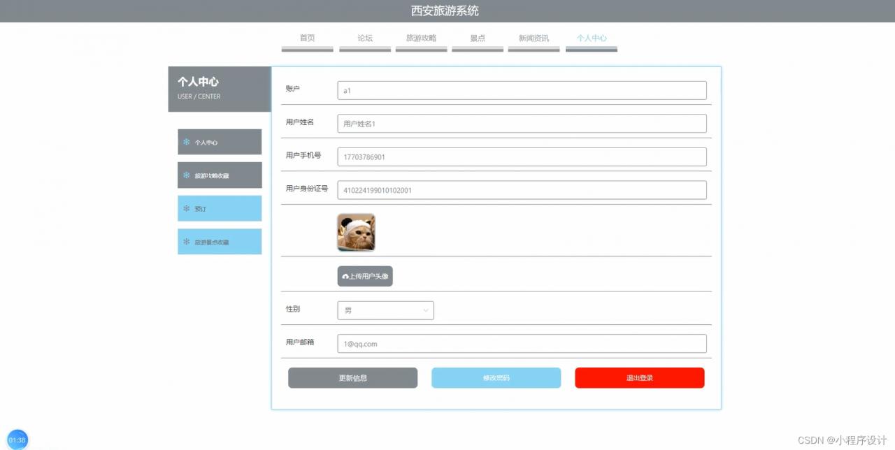
Task: Click the blue 01:38 timer badge
Action: pos(17,440)
